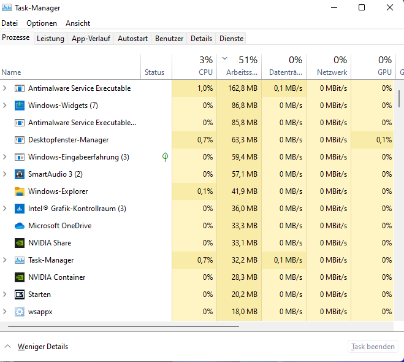Collapse view using Weniger Details arrow
Viewport: 404px width, 362px height.
tap(8, 346)
